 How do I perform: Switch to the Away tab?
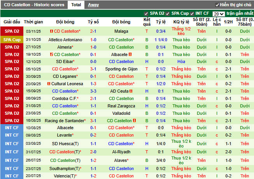coord(93,5)
